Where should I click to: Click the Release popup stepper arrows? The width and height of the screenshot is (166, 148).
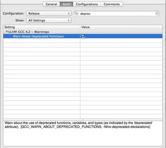coord(69,14)
